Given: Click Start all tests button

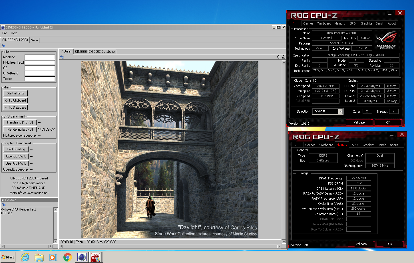Looking at the screenshot, I should (x=15, y=93).
